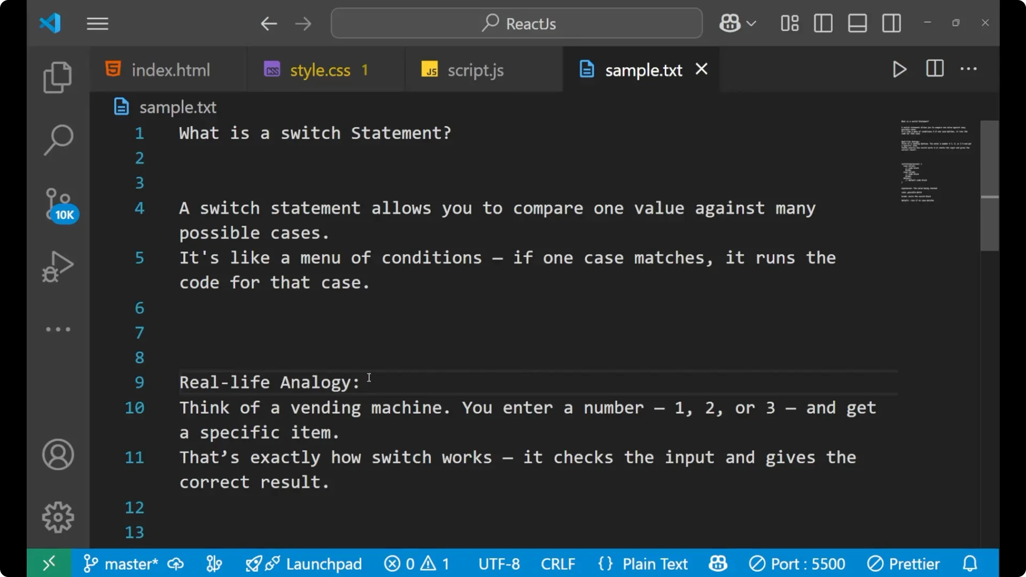The width and height of the screenshot is (1026, 577).
Task: Open the Search panel
Action: click(x=58, y=139)
